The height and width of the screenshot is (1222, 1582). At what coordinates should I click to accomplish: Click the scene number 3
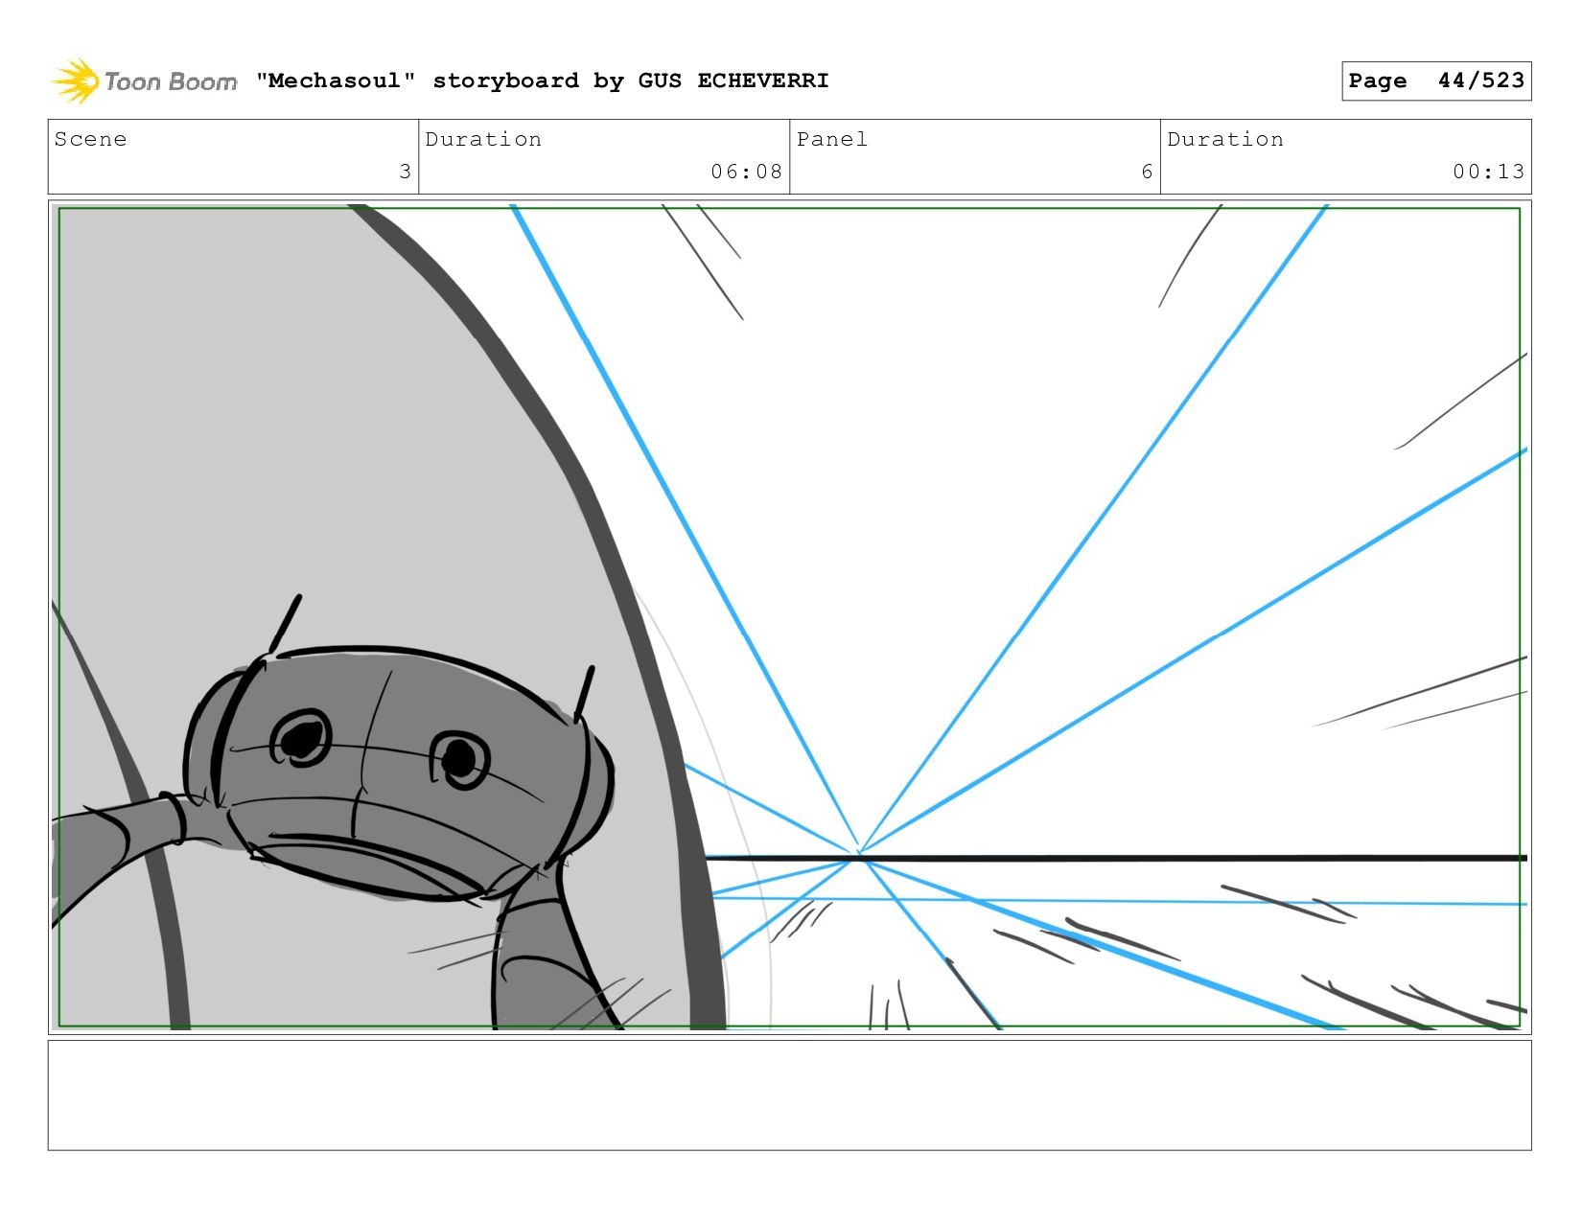pyautogui.click(x=406, y=172)
